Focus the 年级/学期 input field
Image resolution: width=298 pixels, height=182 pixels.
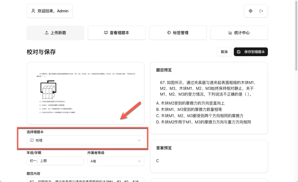55,161
